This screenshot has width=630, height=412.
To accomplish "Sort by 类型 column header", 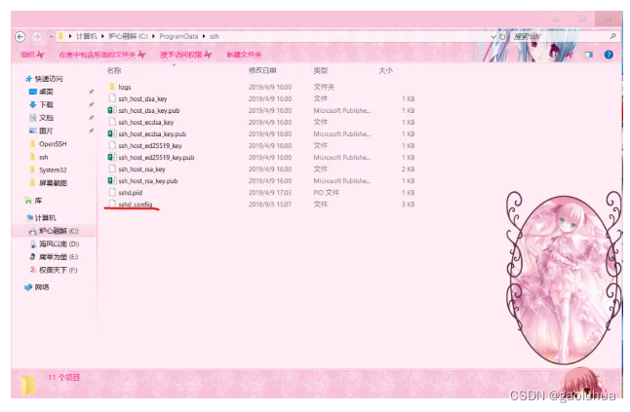I will tap(321, 70).
